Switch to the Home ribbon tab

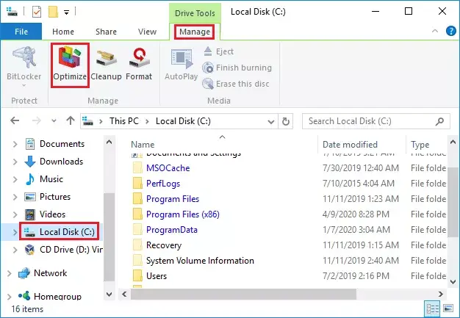(x=63, y=32)
